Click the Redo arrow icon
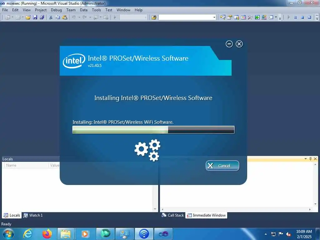 84,17
